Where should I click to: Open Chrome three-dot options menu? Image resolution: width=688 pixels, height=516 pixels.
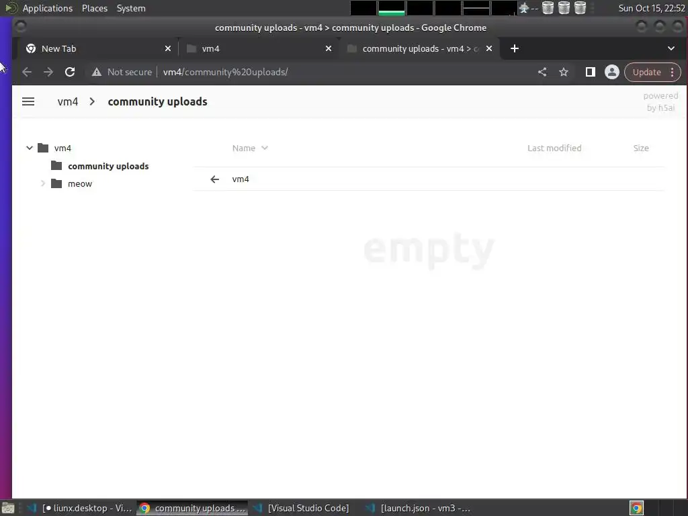coord(672,72)
